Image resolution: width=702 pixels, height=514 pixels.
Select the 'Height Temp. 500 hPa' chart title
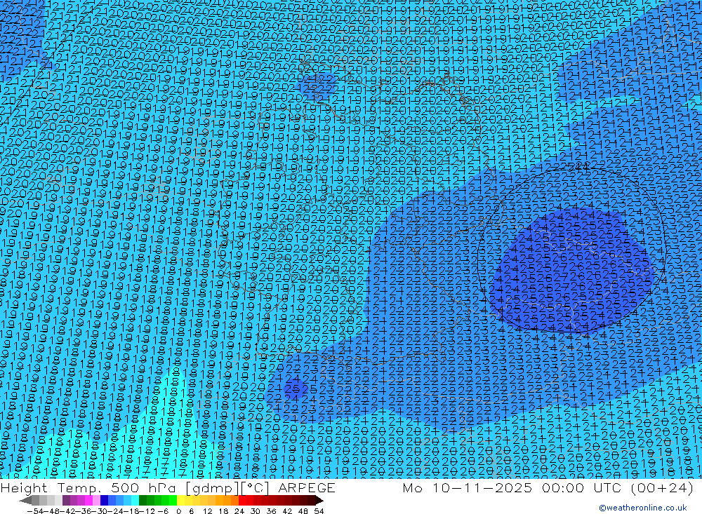coord(90,487)
